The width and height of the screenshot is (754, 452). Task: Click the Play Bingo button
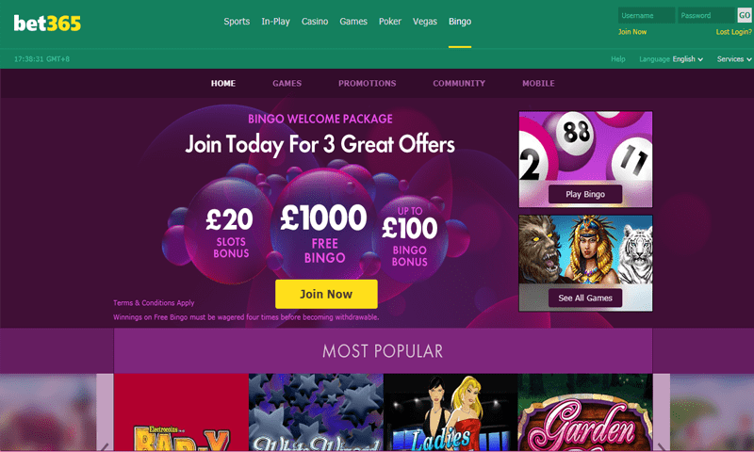tap(585, 194)
